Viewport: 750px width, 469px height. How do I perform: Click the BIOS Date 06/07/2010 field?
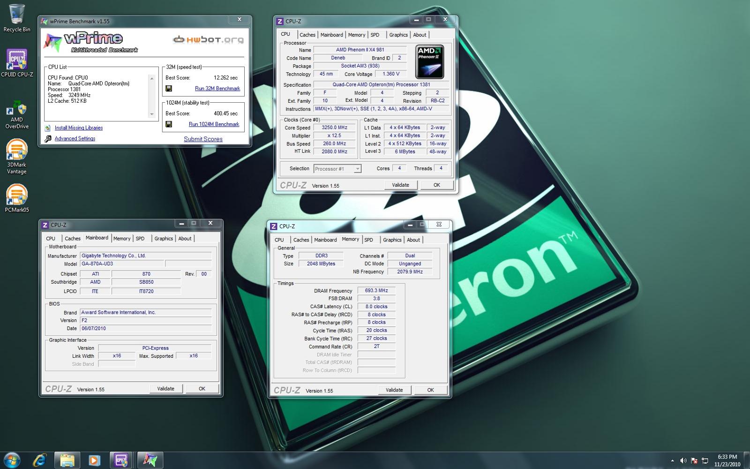click(x=146, y=328)
